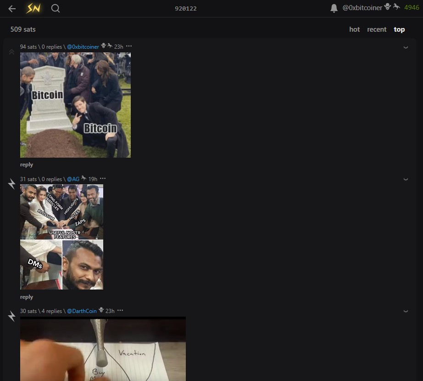Sort comments by recent
Image resolution: width=423 pixels, height=381 pixels.
pyautogui.click(x=377, y=29)
